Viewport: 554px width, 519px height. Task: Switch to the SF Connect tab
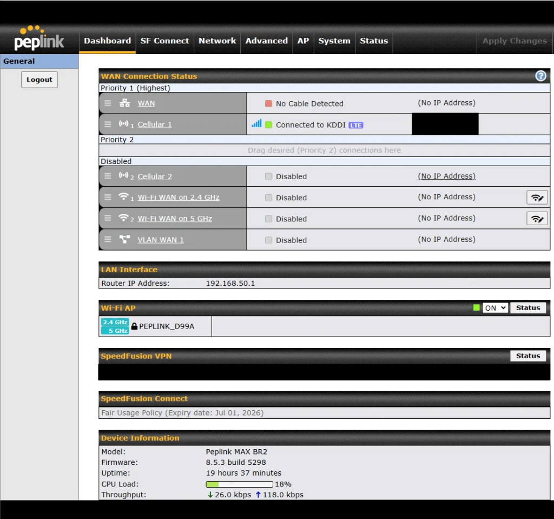164,41
